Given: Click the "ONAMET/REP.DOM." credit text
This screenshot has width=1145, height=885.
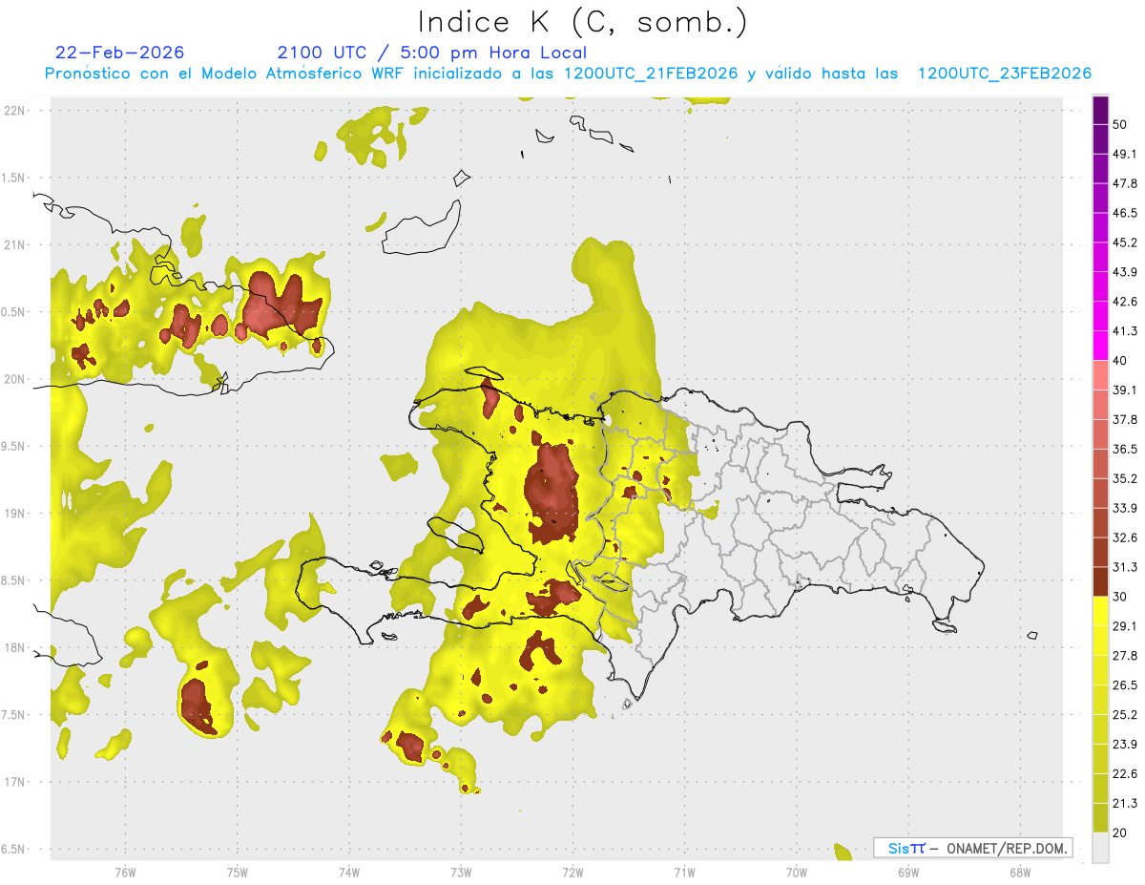Looking at the screenshot, I should (1006, 848).
